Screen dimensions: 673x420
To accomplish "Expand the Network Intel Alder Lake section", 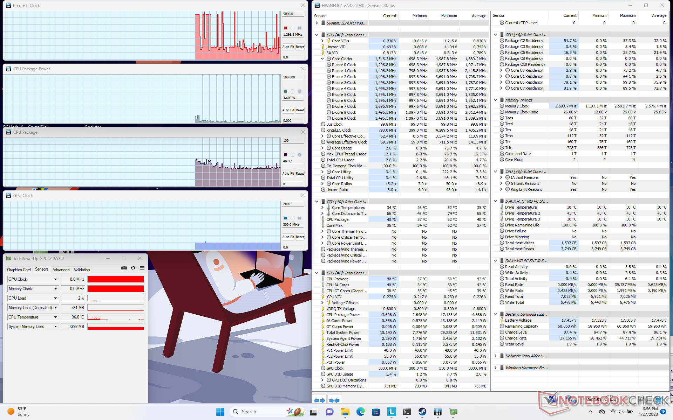I will point(495,356).
